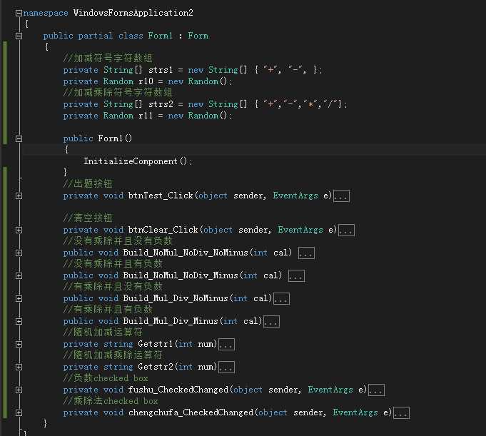The height and width of the screenshot is (436, 486).
Task: Expand the Build_Mul_Div_NoMinus method outline
Action: 19,298
